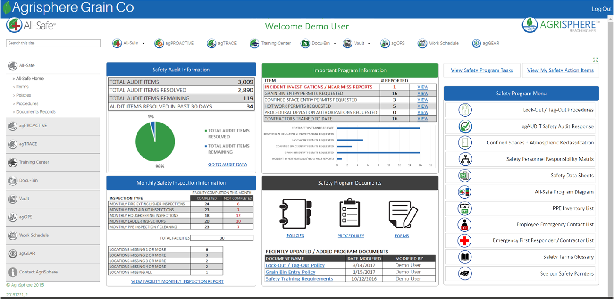Click VIEW for Grain Bin Entry Permits row

point(423,94)
